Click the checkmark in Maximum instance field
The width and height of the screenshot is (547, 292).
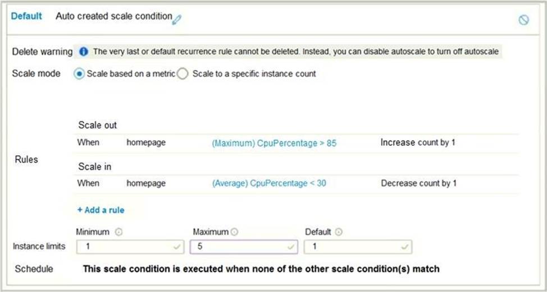tap(291, 246)
